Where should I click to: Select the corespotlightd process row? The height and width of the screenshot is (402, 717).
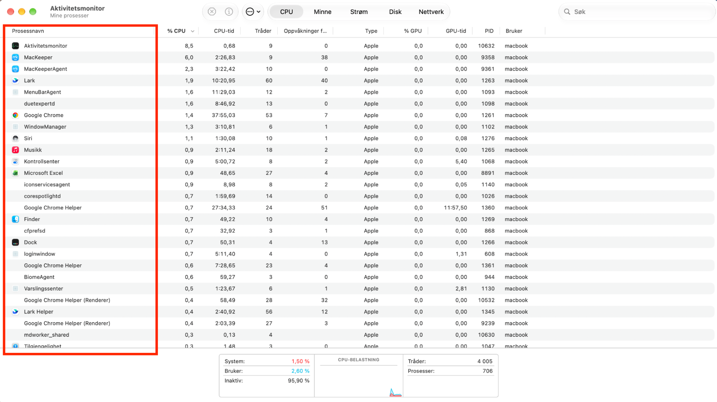tap(360, 196)
